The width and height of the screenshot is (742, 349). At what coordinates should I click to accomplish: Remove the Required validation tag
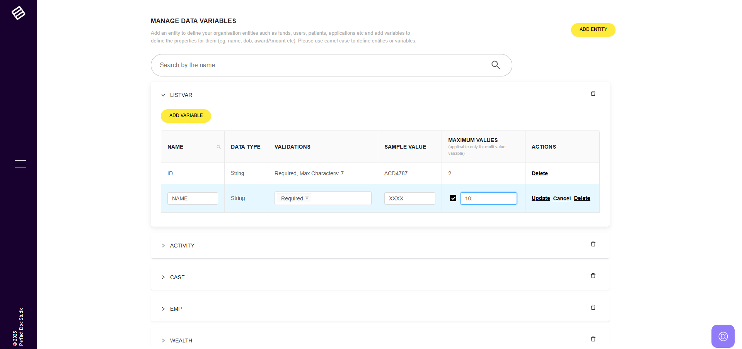(307, 198)
